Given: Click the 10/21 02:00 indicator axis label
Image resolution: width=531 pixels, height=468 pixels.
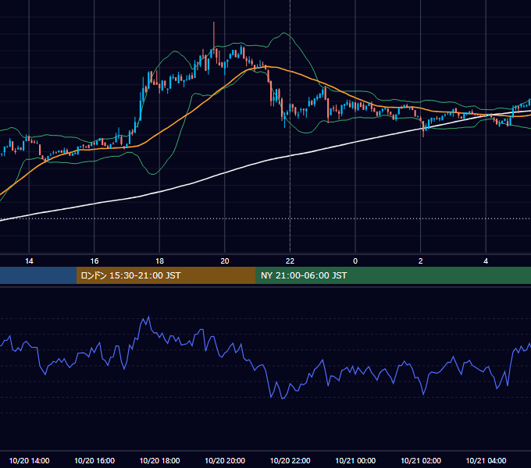Looking at the screenshot, I should tap(421, 460).
